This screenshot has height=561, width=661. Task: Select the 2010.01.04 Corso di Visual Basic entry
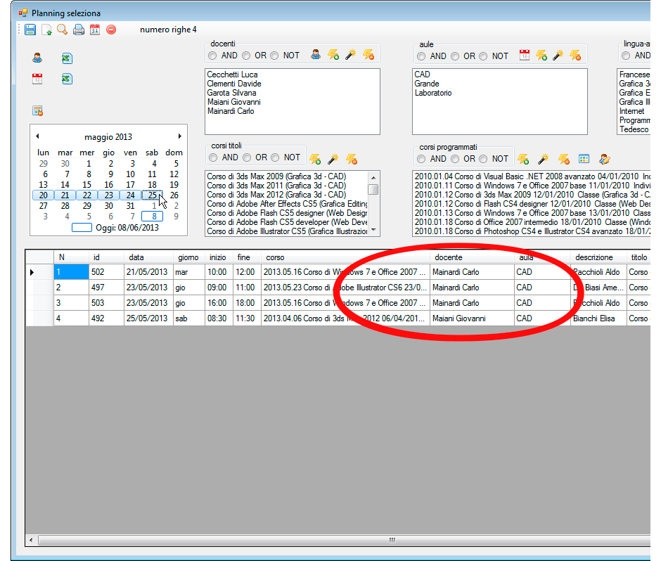pos(532,176)
